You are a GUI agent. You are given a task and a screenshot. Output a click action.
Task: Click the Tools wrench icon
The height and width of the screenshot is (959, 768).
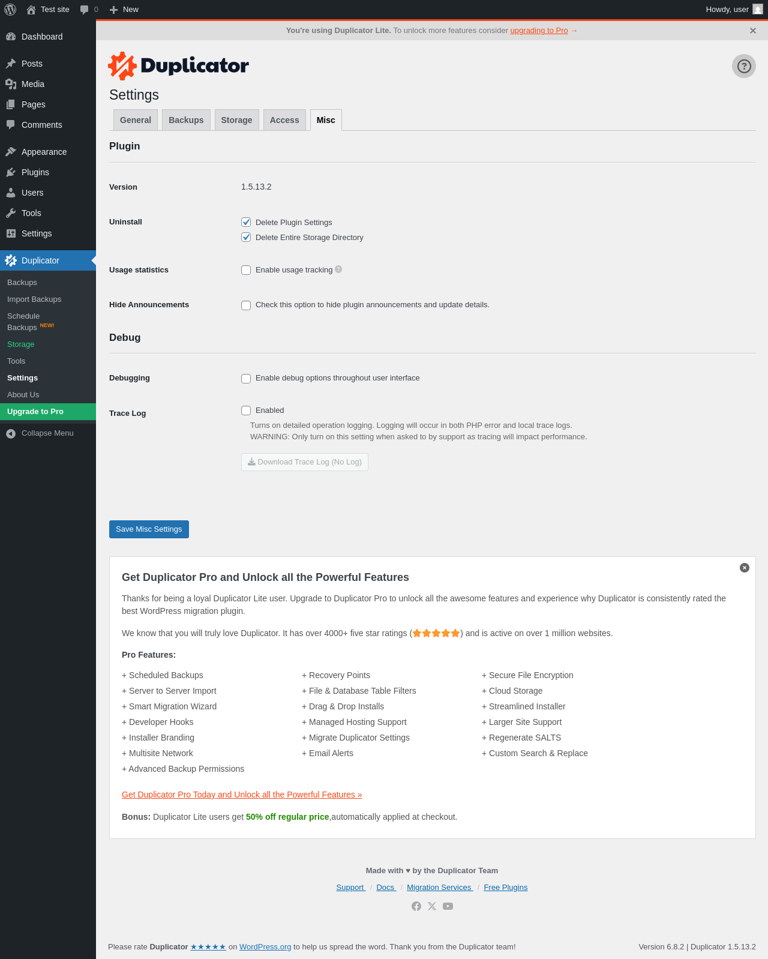[x=11, y=213]
